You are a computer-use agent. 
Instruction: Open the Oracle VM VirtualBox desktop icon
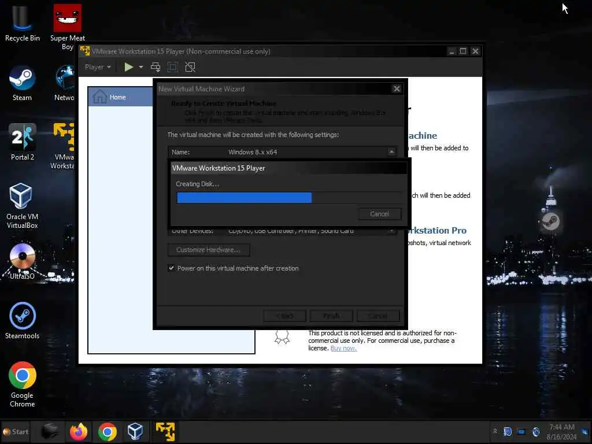pyautogui.click(x=22, y=205)
